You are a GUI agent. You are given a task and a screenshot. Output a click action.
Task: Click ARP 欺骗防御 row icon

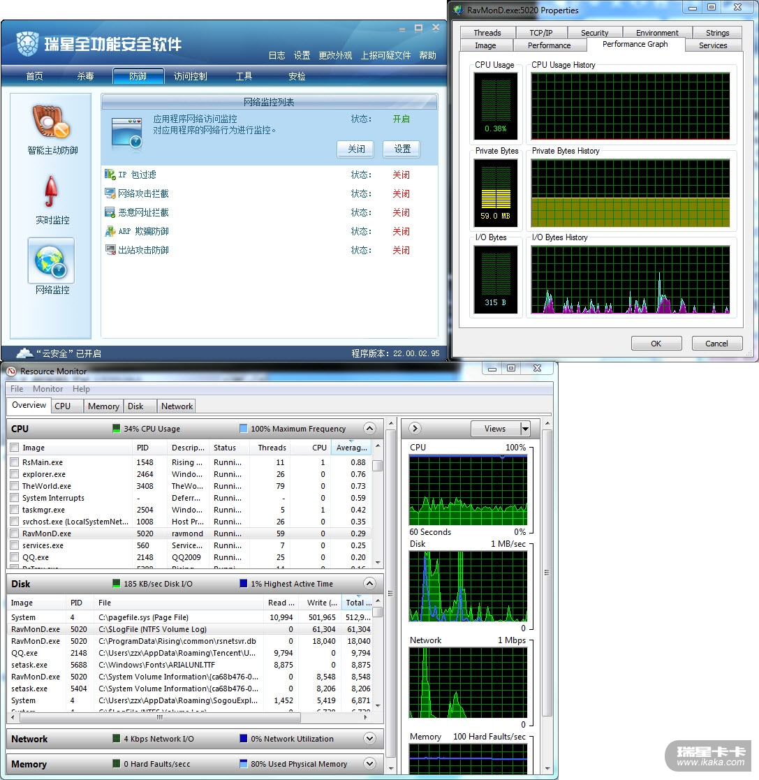click(110, 231)
